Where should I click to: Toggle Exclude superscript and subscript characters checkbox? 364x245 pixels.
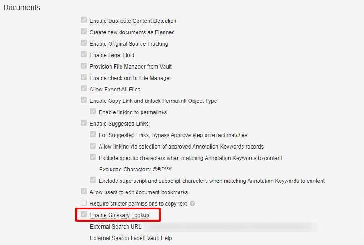(x=93, y=181)
